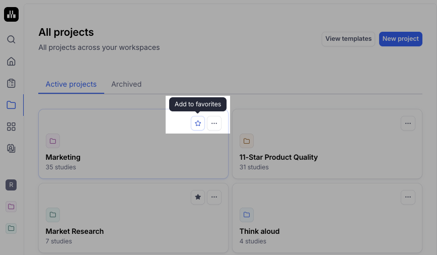Open the clipboard studies icon in sidebar
Screen dimensions: 437x255
pos(11,83)
